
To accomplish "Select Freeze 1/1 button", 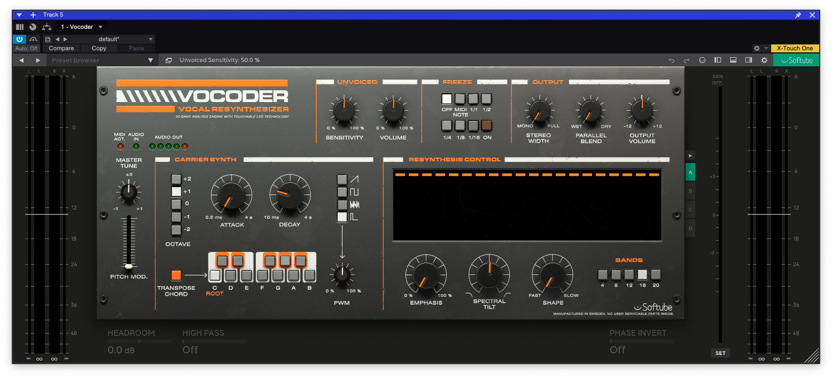I will [473, 99].
